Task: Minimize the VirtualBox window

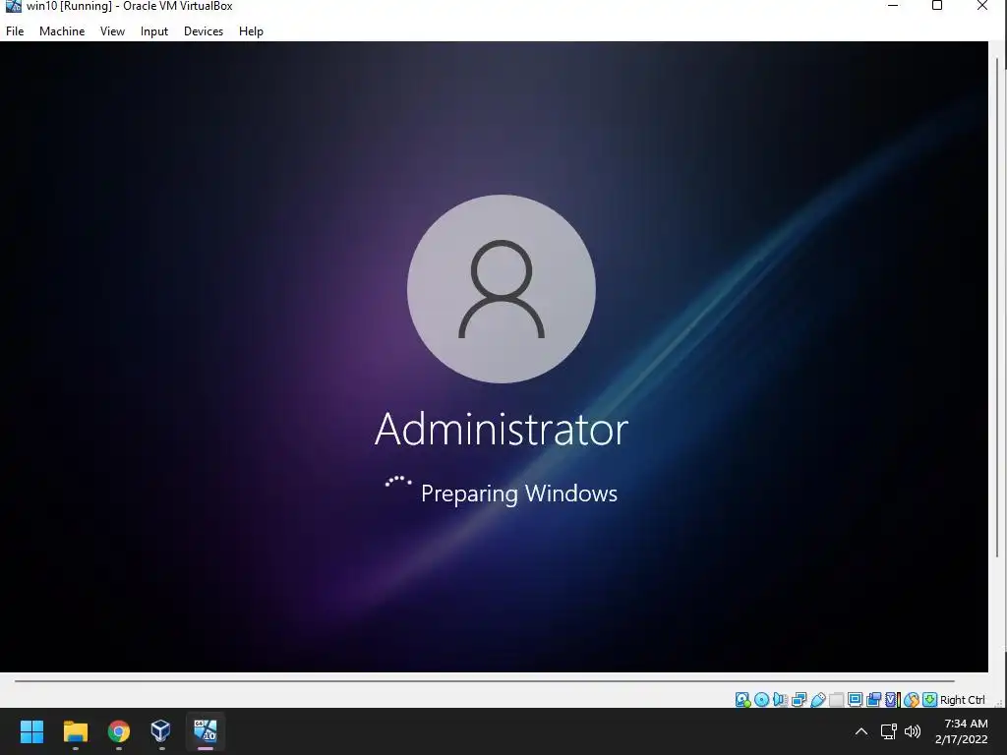Action: click(893, 6)
